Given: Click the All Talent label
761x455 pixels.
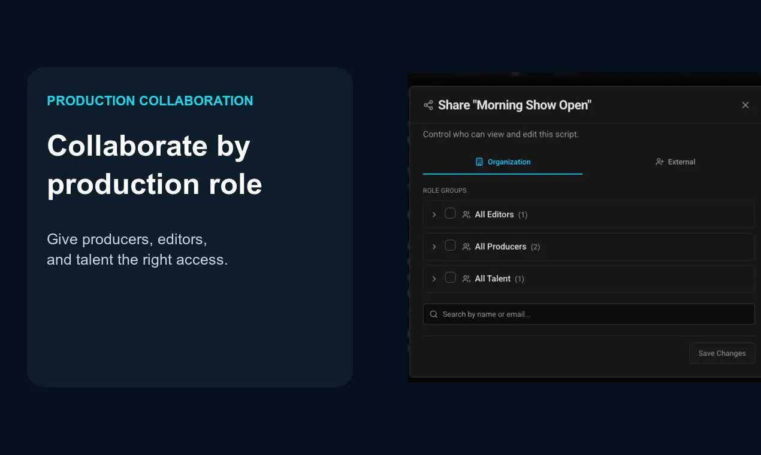Looking at the screenshot, I should click(x=493, y=279).
